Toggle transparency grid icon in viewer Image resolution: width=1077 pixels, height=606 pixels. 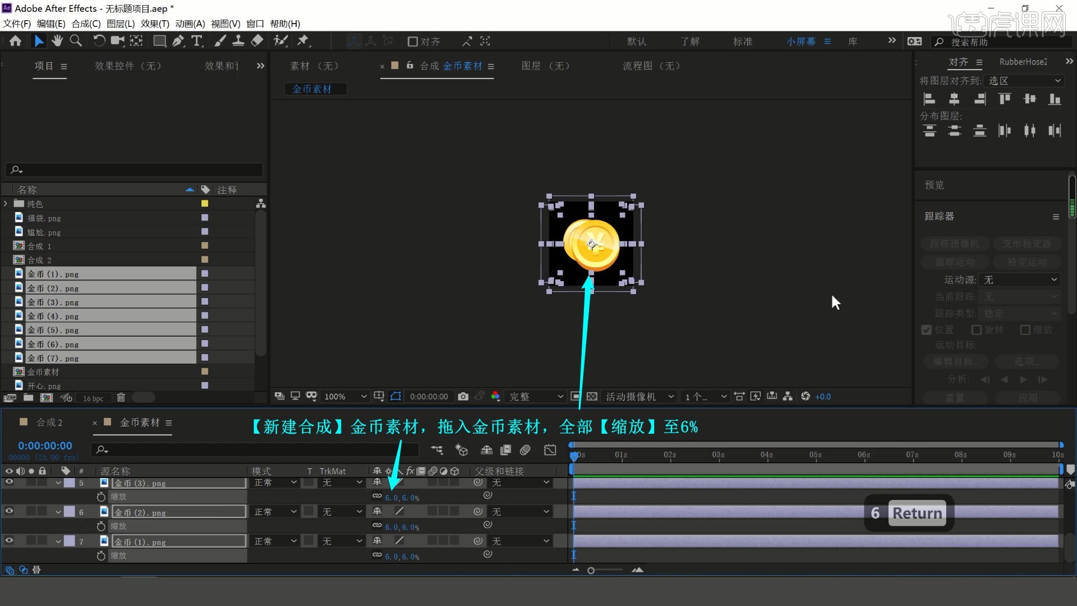point(592,397)
